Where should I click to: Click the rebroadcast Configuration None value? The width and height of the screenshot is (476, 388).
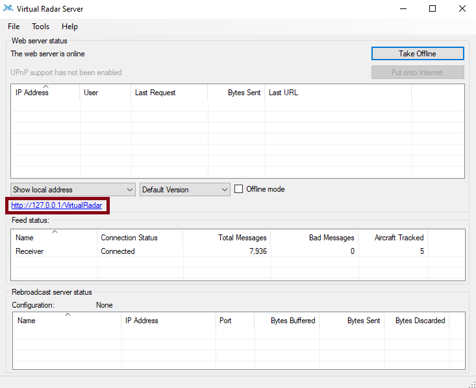(105, 305)
